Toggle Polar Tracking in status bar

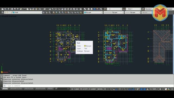click(120, 89)
